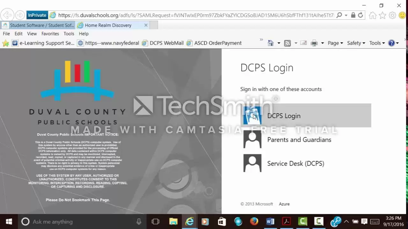The image size is (408, 229).
Task: Choose the DCPS Login account option
Action: (306, 115)
